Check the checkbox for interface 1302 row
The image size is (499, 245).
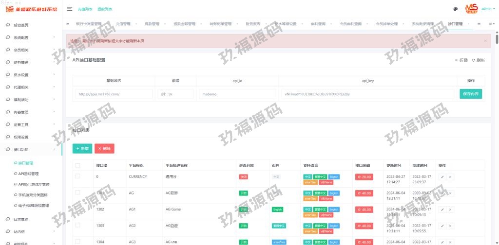click(x=77, y=209)
